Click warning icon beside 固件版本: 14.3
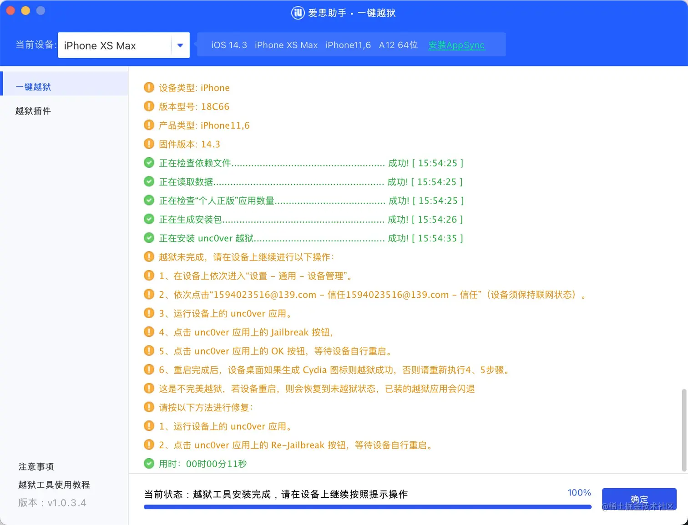The height and width of the screenshot is (525, 688). (149, 144)
